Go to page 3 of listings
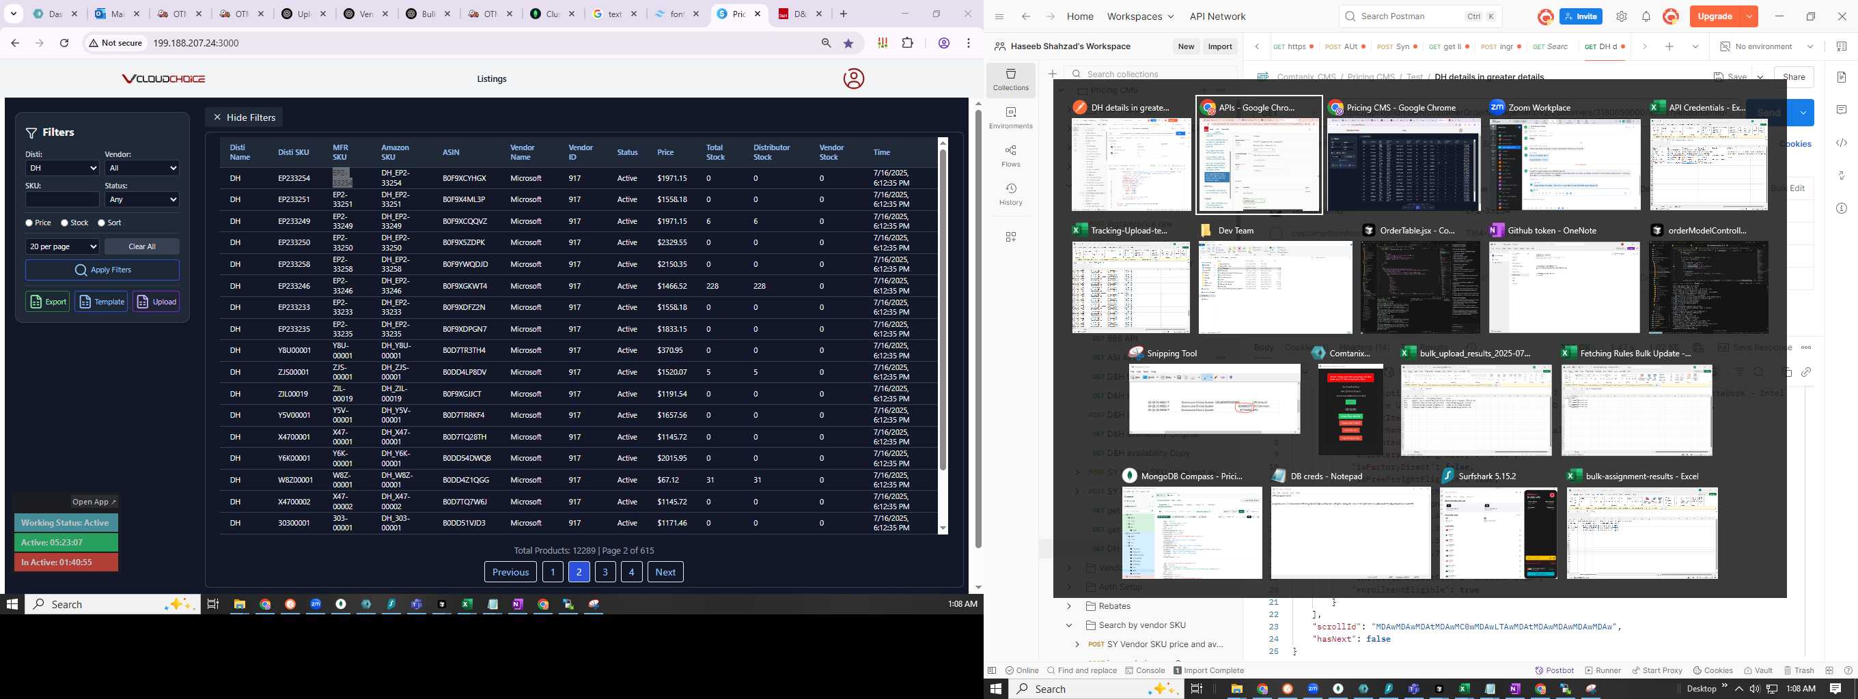The width and height of the screenshot is (1858, 699). 605,572
